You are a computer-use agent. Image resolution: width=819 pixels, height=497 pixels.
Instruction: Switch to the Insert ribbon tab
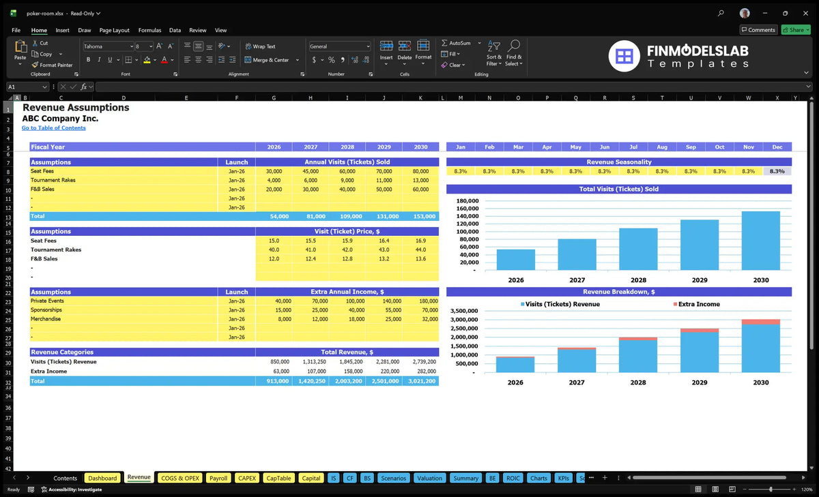(x=62, y=30)
